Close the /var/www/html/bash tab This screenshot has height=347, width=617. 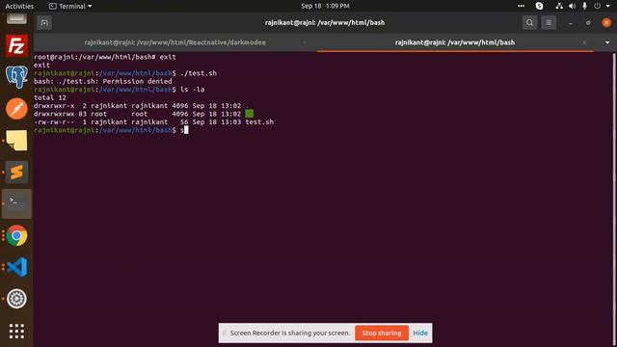584,42
